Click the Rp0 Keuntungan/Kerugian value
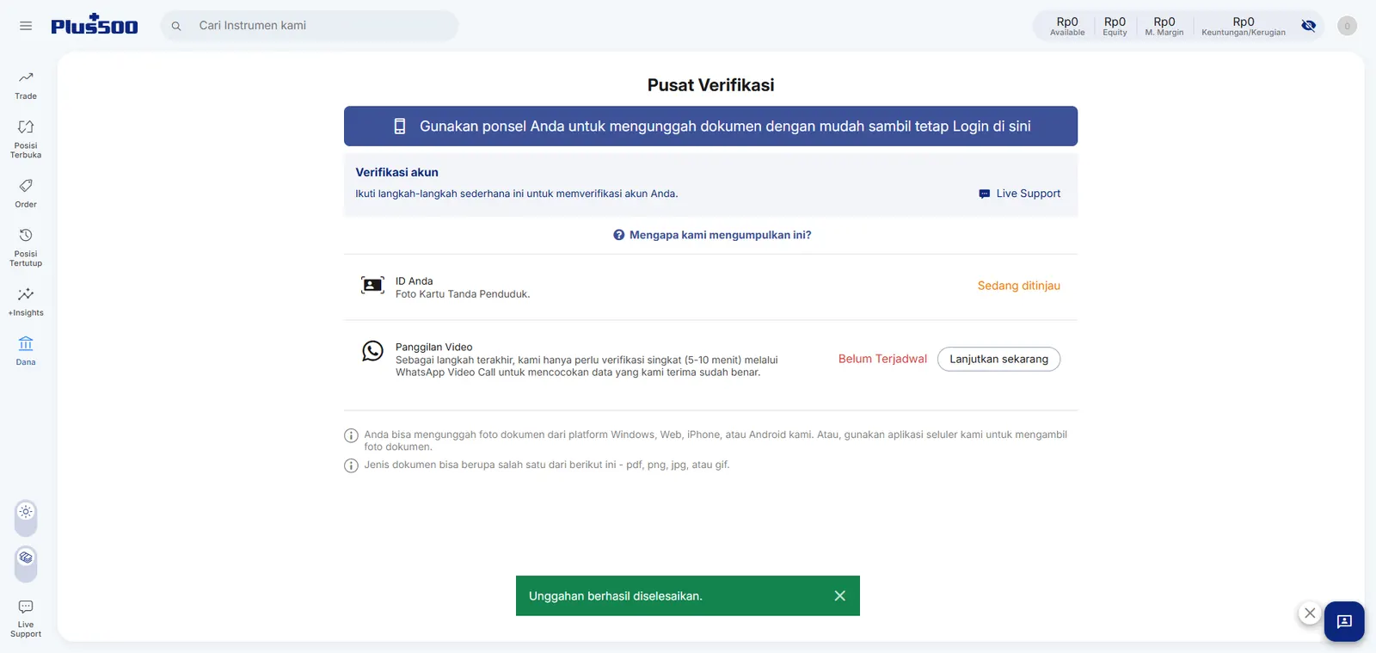This screenshot has height=653, width=1376. (1244, 26)
